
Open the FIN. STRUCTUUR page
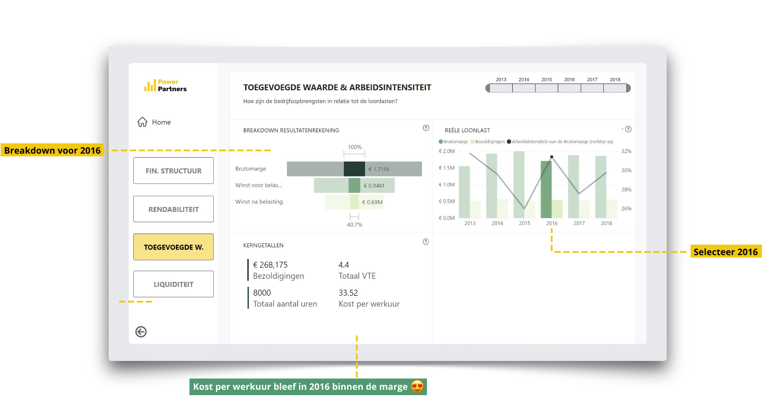tap(173, 171)
